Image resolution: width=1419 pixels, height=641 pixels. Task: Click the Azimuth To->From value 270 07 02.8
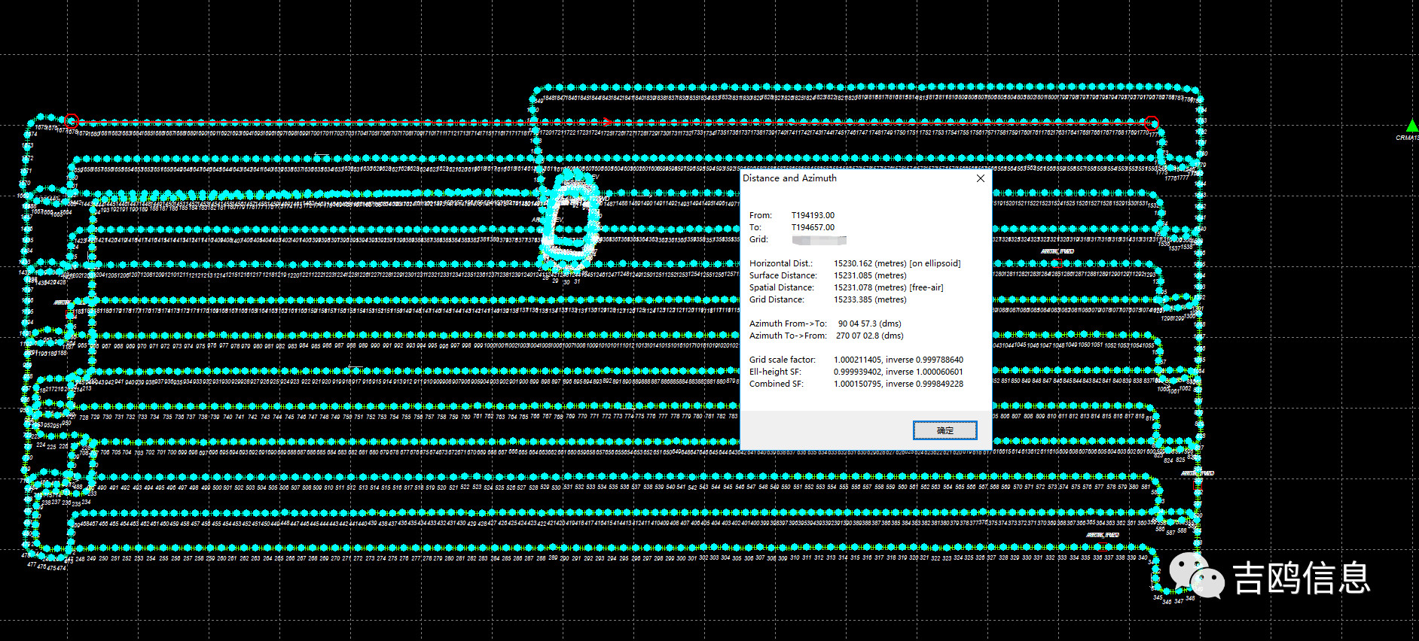[869, 336]
